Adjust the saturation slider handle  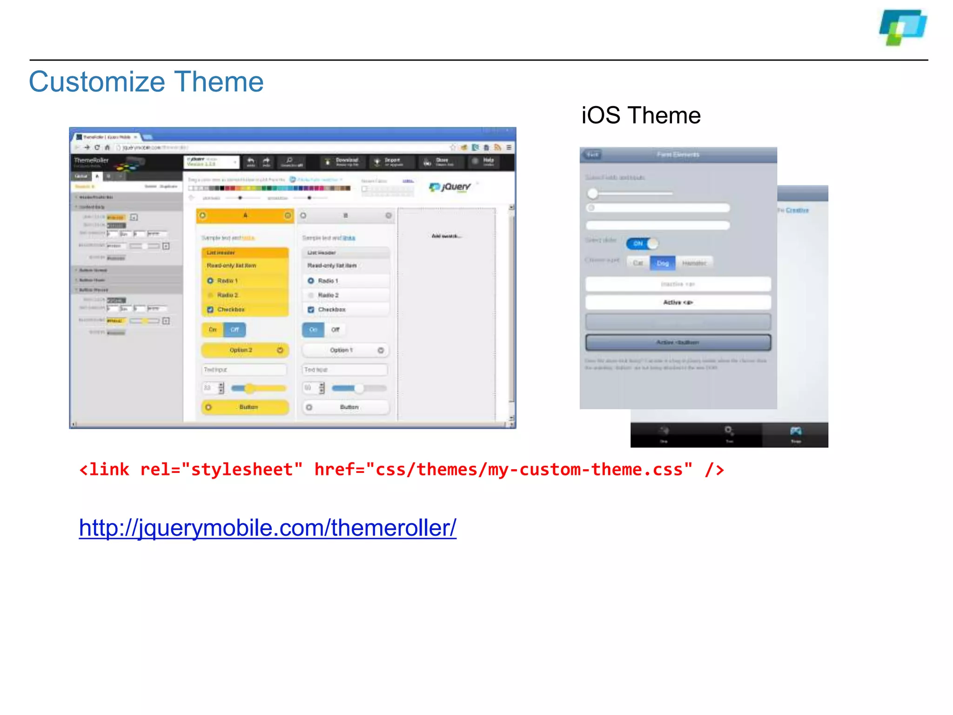coord(309,198)
